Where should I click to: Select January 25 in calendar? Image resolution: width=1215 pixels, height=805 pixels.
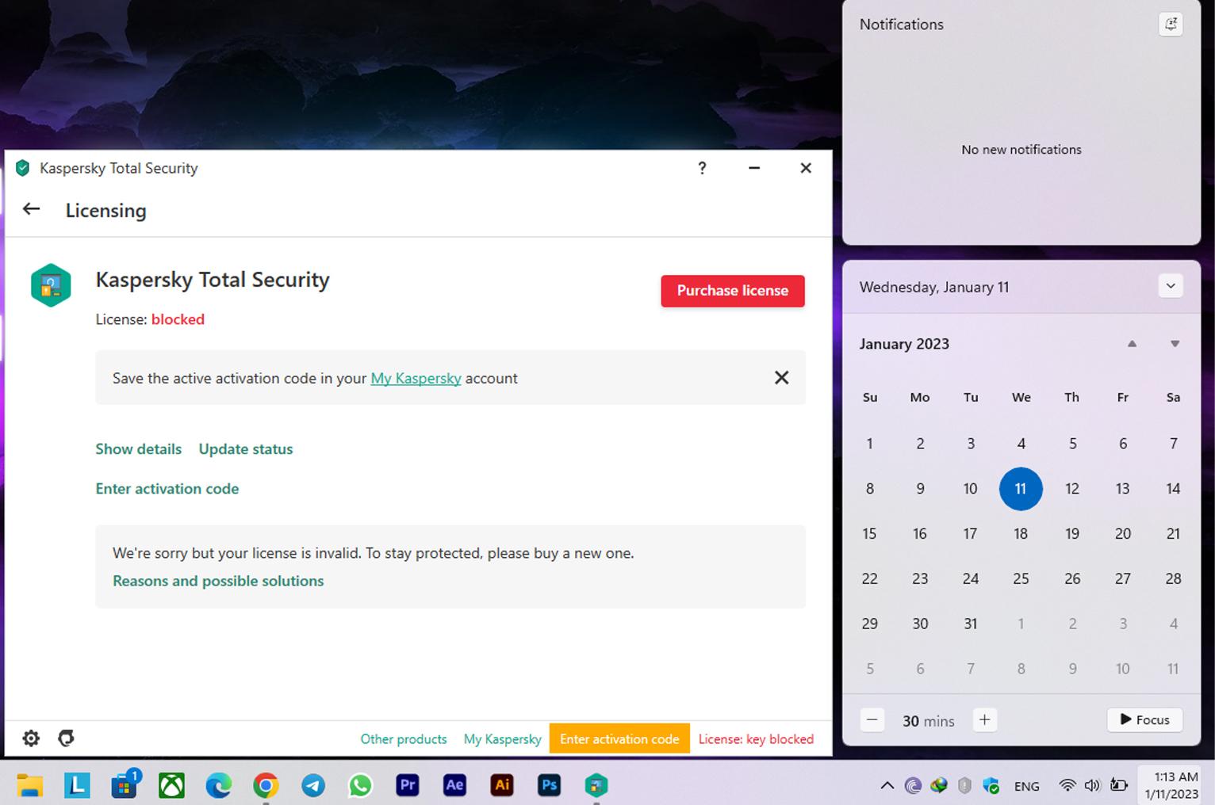[x=1021, y=579]
